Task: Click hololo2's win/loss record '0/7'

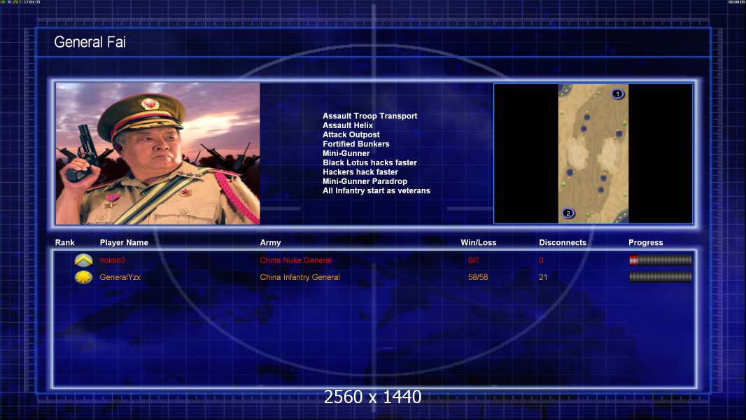Action: coord(473,260)
